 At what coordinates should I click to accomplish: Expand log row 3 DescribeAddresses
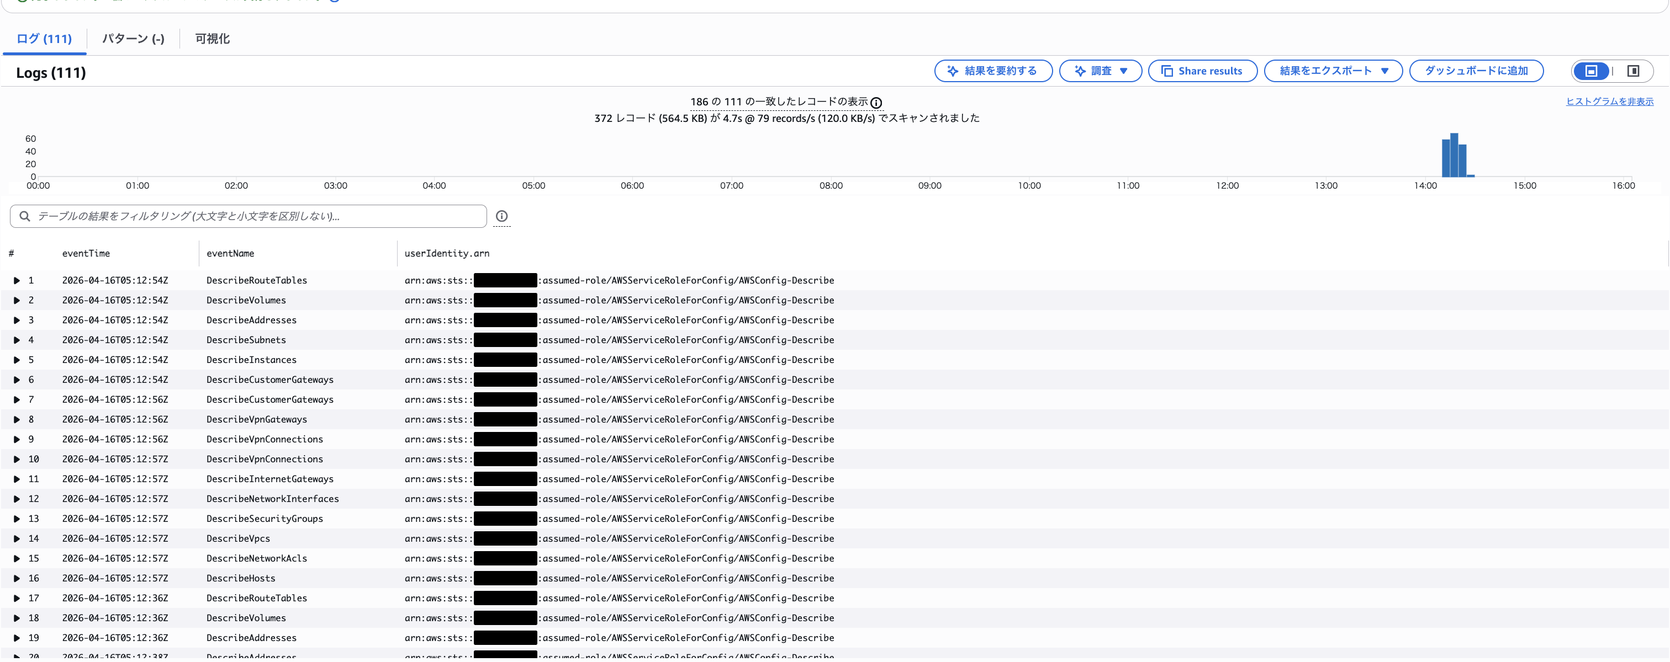coord(17,321)
